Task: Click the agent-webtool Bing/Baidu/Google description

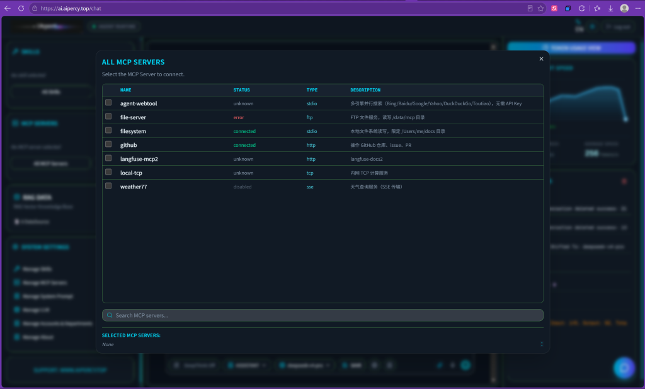Action: pos(436,104)
